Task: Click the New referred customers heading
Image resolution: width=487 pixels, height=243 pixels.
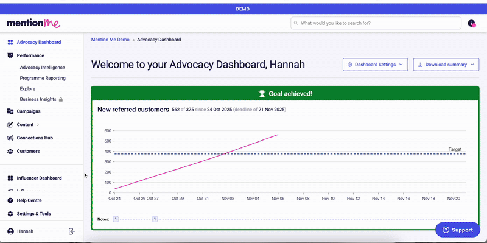Action: coord(133,110)
